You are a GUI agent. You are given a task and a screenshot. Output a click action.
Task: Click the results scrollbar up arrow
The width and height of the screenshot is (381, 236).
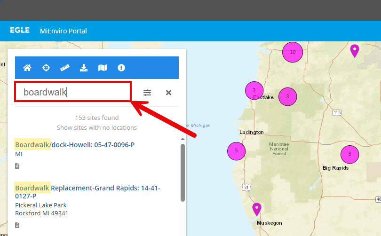coord(183,139)
